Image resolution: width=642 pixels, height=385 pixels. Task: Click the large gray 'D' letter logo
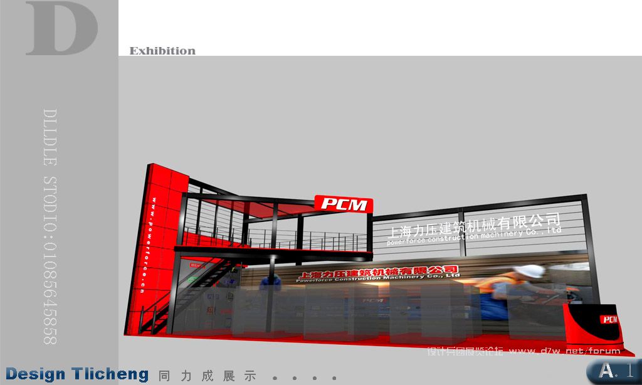click(x=62, y=28)
